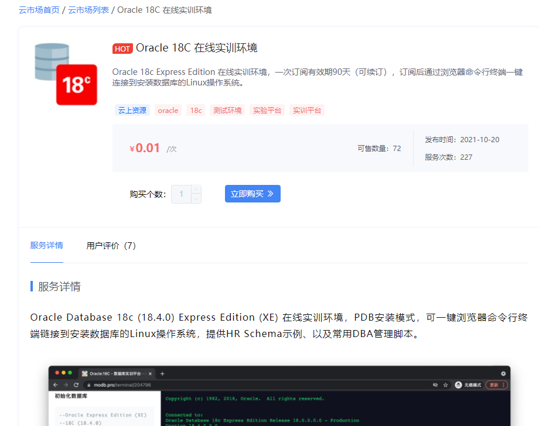Switch to the 服务详情 tab
Screen dimensions: 539x426
coord(47,245)
